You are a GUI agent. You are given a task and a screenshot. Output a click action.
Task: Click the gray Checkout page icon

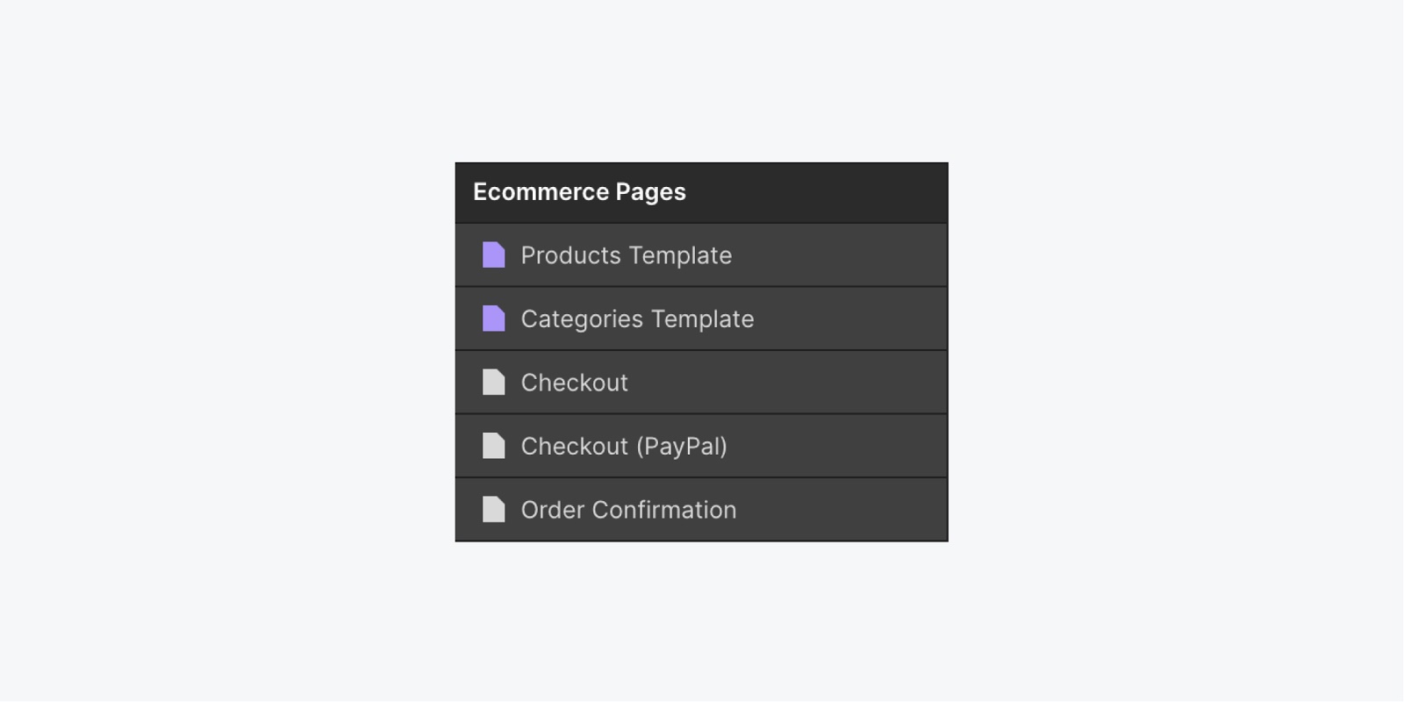tap(494, 383)
